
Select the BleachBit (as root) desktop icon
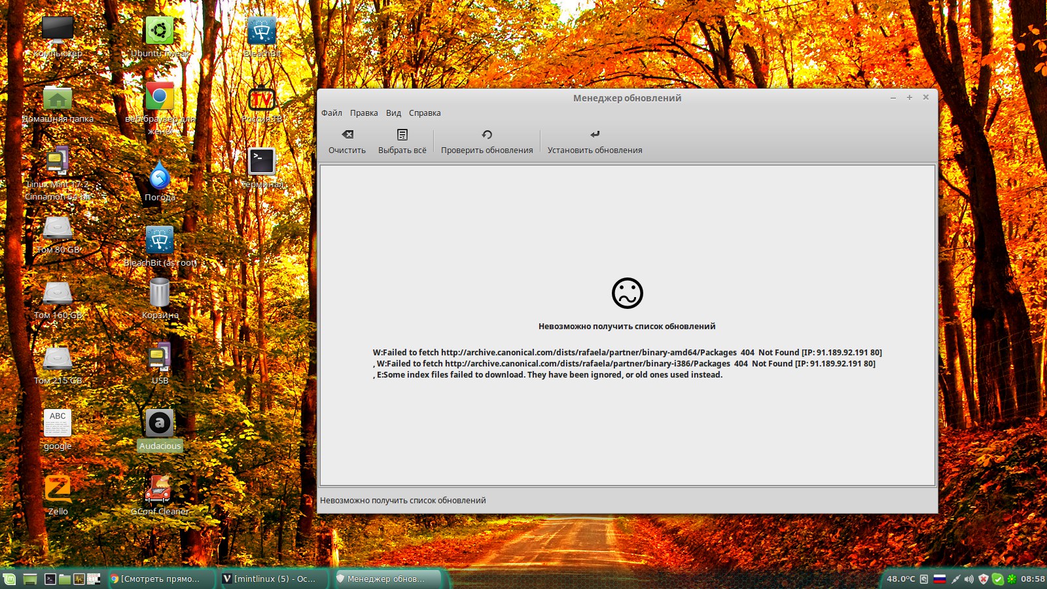pos(160,241)
